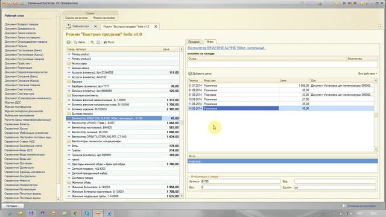Open folder 'Вентиляторы, пылесосы, кондиционеры'
386x217 pixels.
click(123, 142)
